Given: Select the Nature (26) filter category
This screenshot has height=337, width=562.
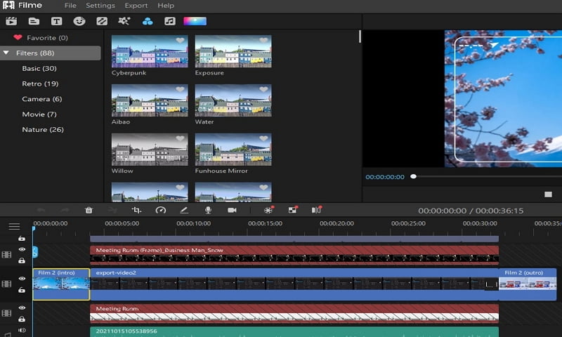Looking at the screenshot, I should point(43,129).
